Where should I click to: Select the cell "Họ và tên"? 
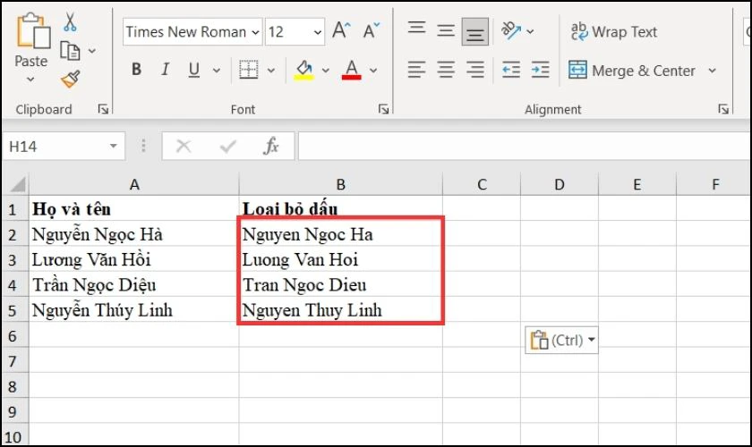pyautogui.click(x=134, y=209)
